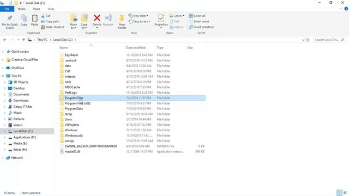Create a New folder from the ribbon
The image size is (349, 196).
pos(122,22)
